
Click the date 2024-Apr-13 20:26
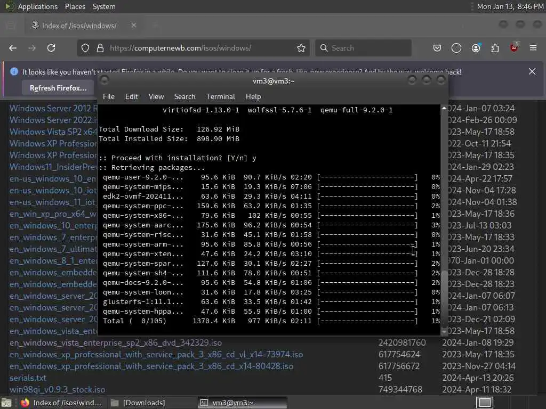[x=477, y=378]
